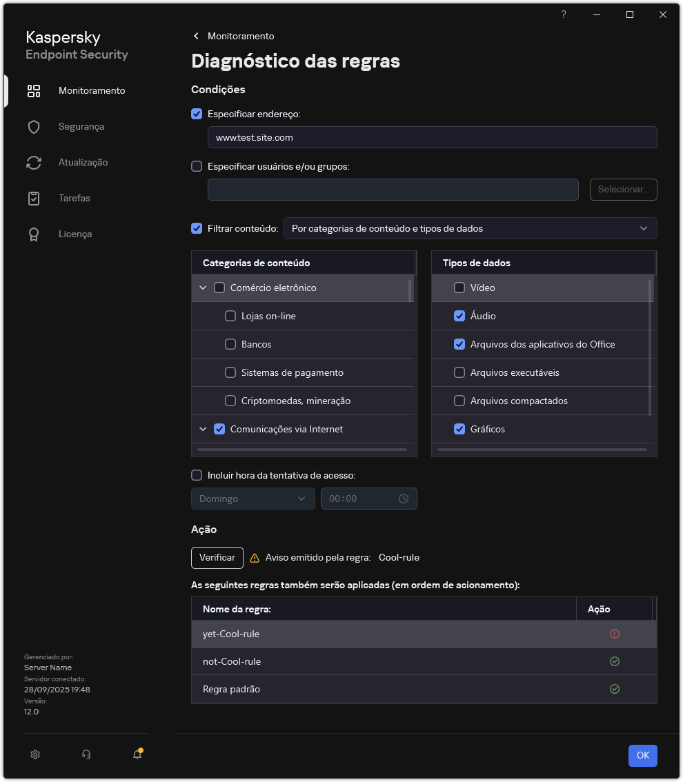Open the Domingo day selector
This screenshot has width=683, height=782.
click(x=253, y=498)
